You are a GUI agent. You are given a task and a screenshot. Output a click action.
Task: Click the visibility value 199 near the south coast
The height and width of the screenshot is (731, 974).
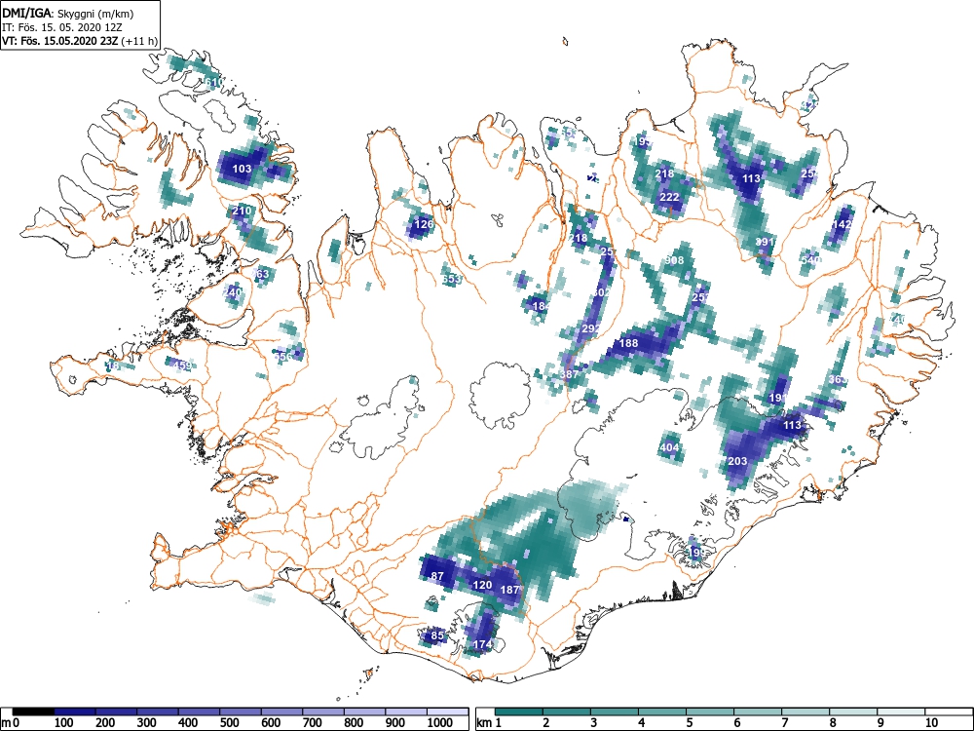pyautogui.click(x=696, y=553)
